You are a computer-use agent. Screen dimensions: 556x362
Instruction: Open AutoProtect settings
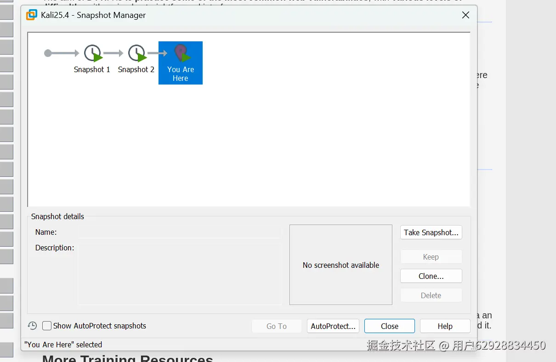click(333, 326)
